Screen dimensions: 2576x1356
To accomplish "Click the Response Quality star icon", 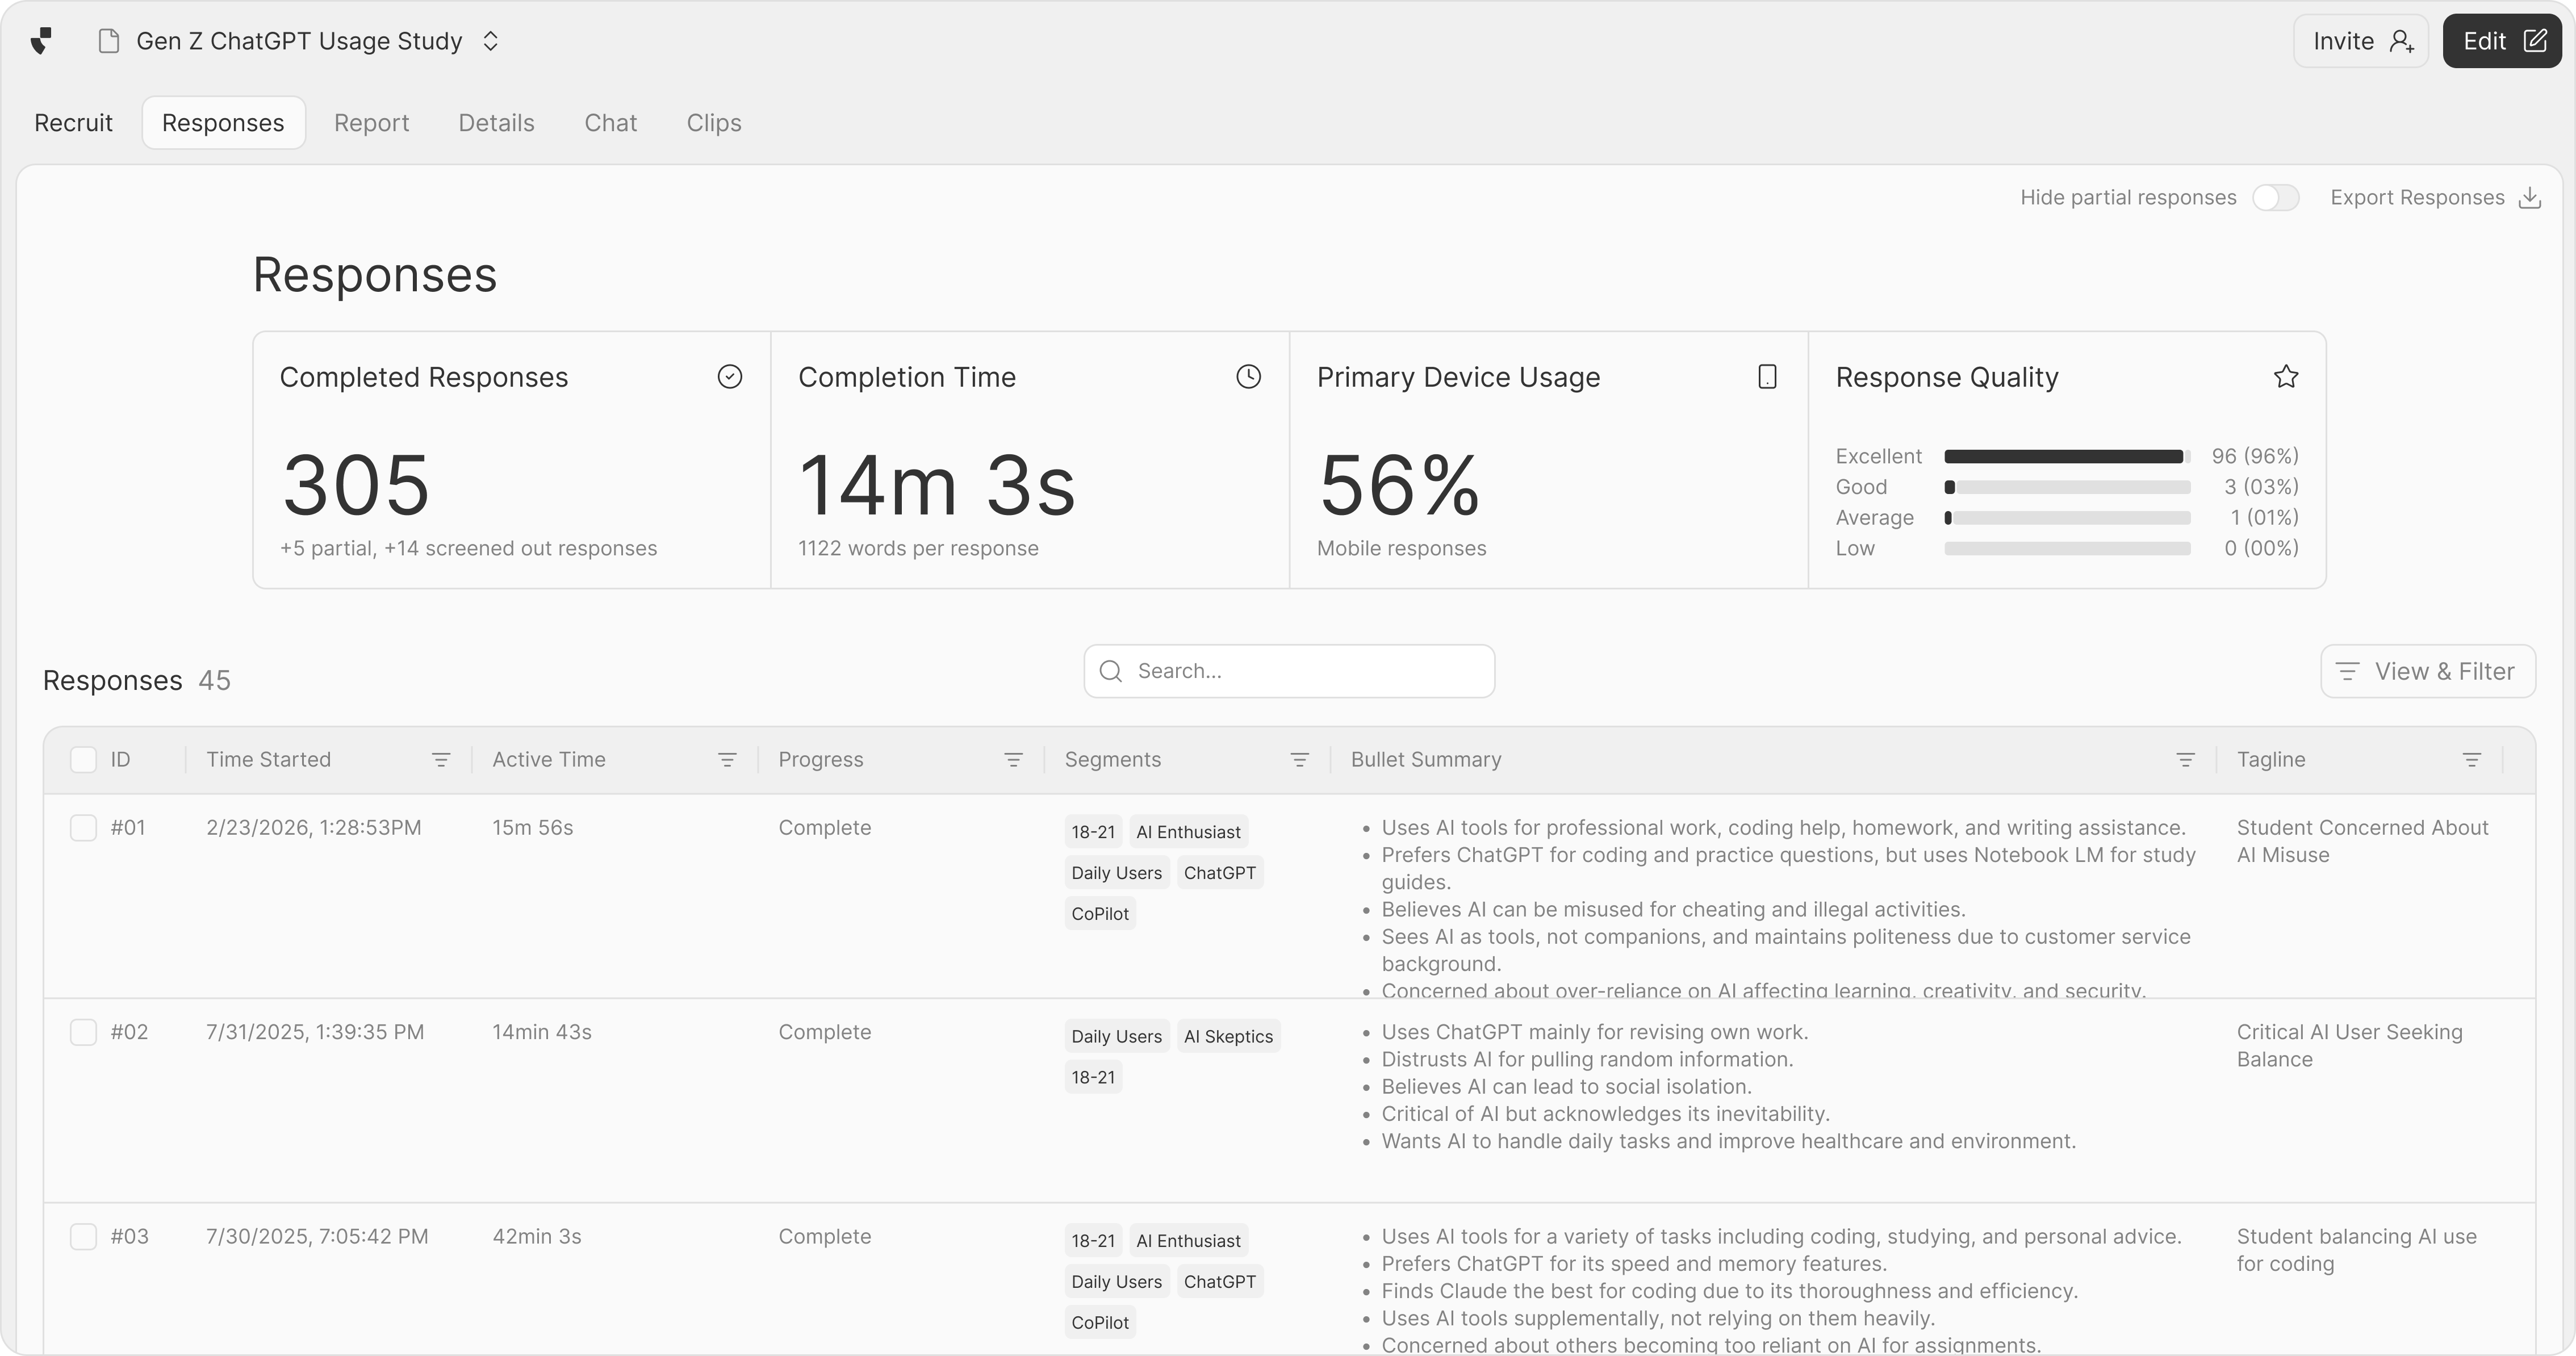I will (2286, 377).
